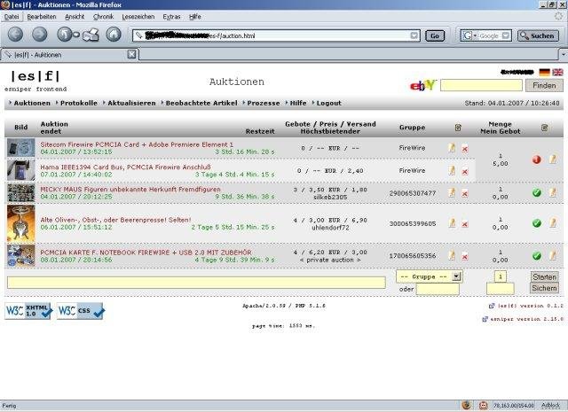Open the Ansicht menu
The height and width of the screenshot is (412, 568).
point(75,17)
